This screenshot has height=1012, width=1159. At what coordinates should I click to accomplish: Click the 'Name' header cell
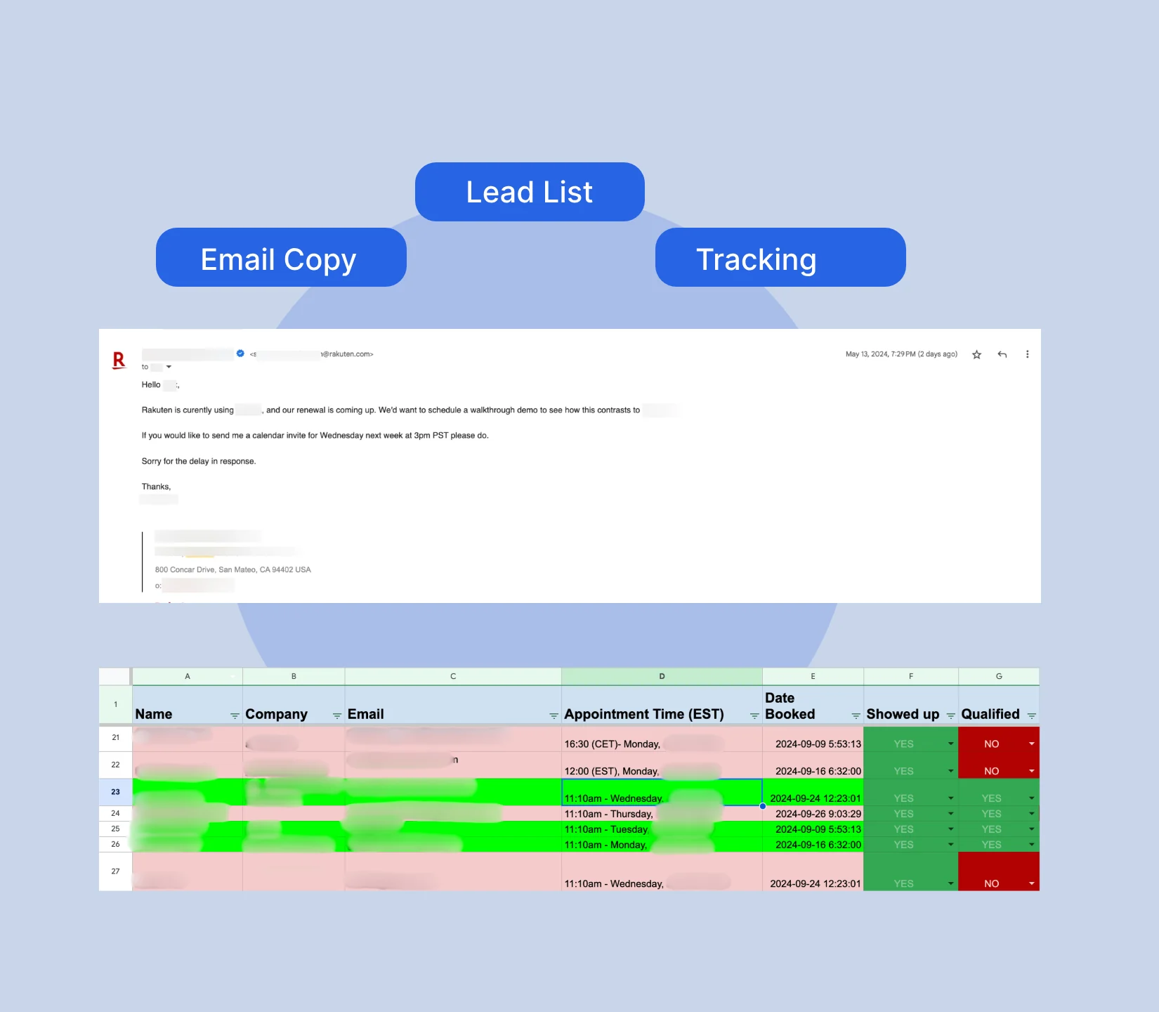(188, 705)
